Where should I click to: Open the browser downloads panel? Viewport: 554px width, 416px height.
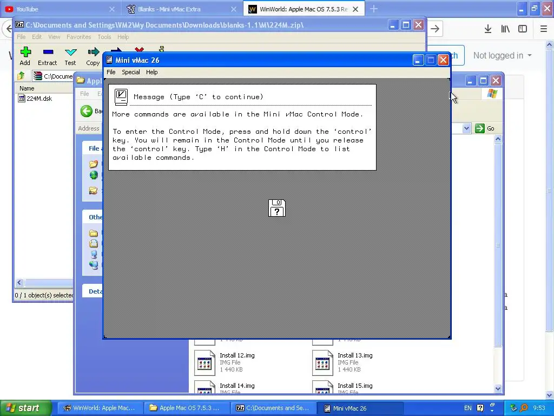tap(488, 29)
